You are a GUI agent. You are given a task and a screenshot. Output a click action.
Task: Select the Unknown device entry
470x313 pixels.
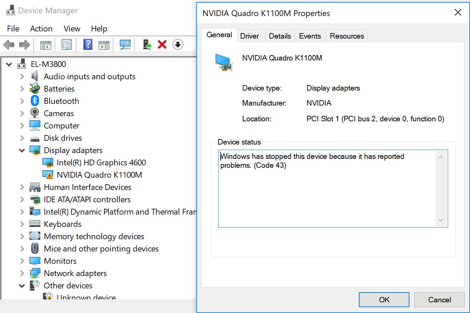86,297
